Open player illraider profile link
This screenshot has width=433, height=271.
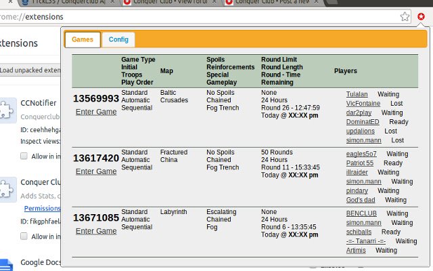357,172
